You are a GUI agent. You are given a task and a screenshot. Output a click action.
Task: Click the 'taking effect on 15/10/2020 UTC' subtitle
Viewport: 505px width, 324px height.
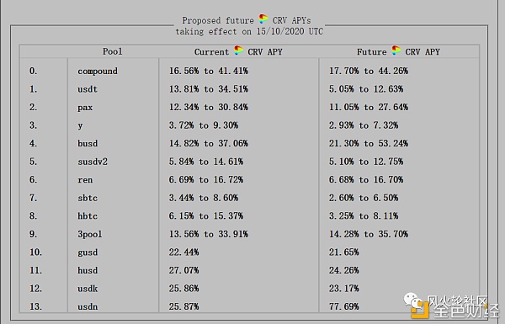point(249,32)
